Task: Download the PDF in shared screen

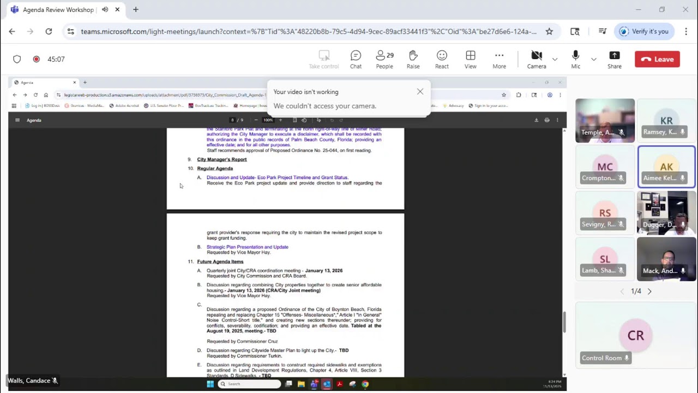Action: 536,120
